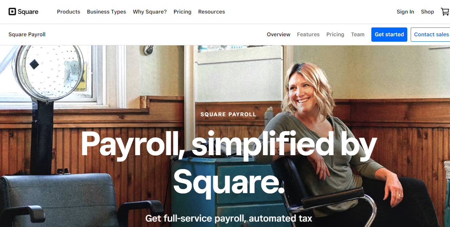Image resolution: width=450 pixels, height=227 pixels.
Task: Go to Pricing in the top navigation
Action: [182, 12]
